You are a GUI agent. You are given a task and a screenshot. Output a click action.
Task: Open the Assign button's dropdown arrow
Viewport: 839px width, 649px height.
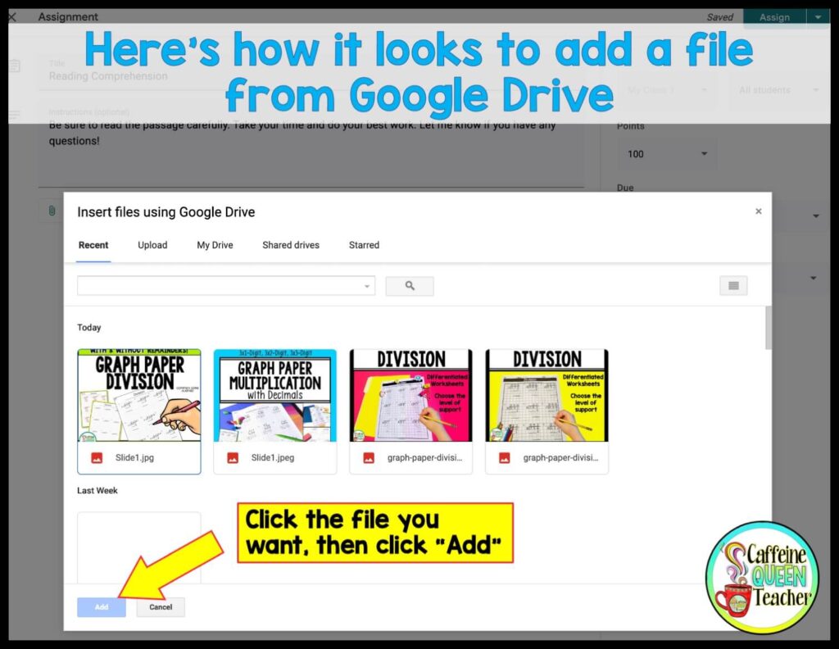pyautogui.click(x=819, y=16)
